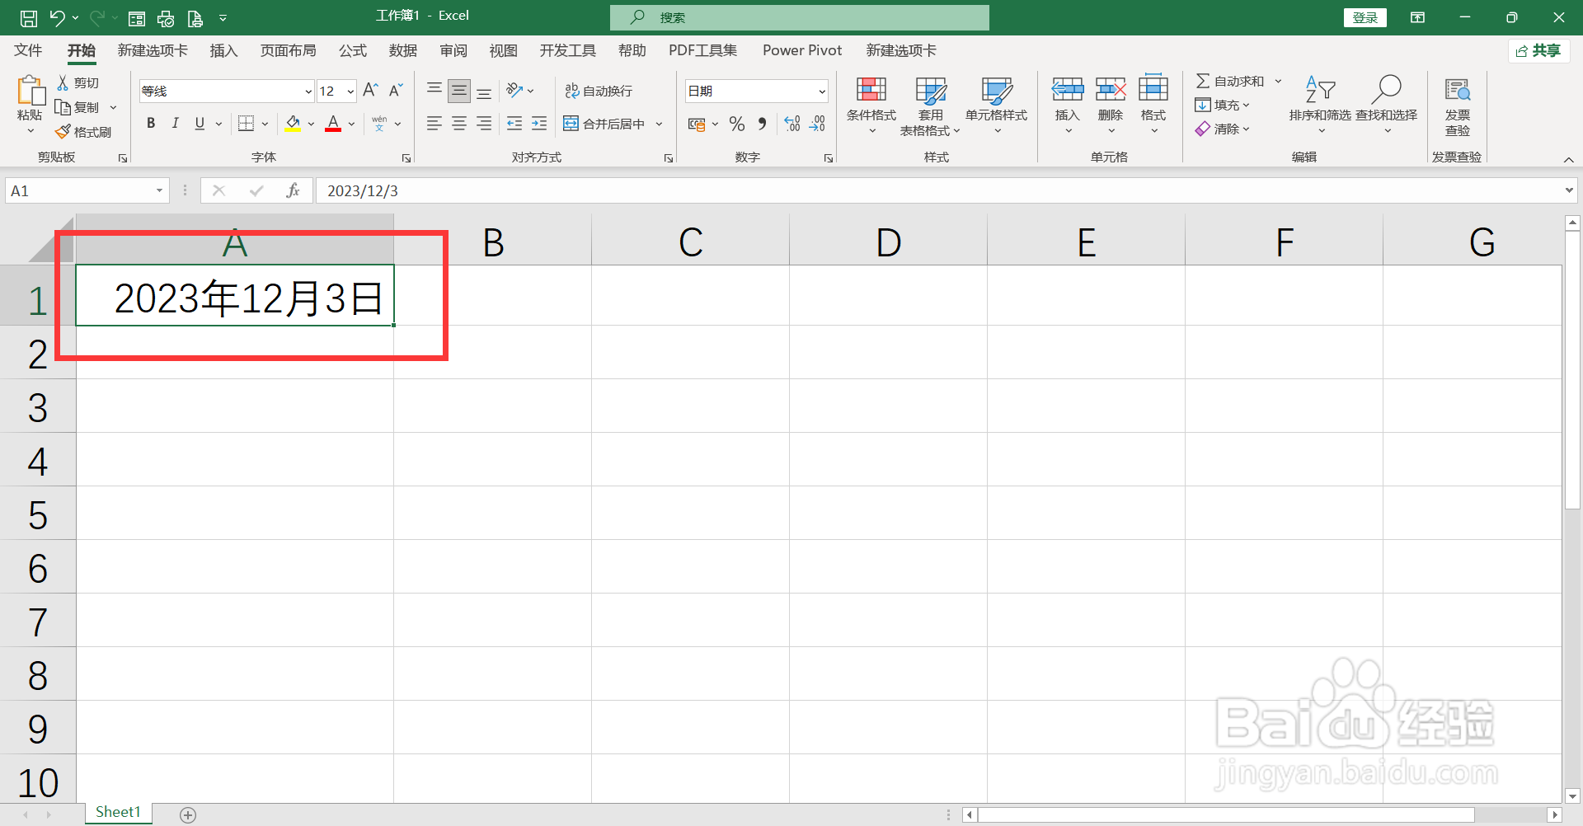Toggle center horizontal alignment
This screenshot has height=826, width=1583.
(459, 124)
